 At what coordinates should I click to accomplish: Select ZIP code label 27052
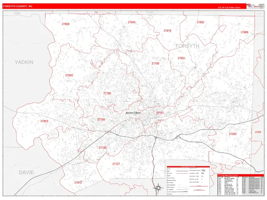click(x=200, y=22)
